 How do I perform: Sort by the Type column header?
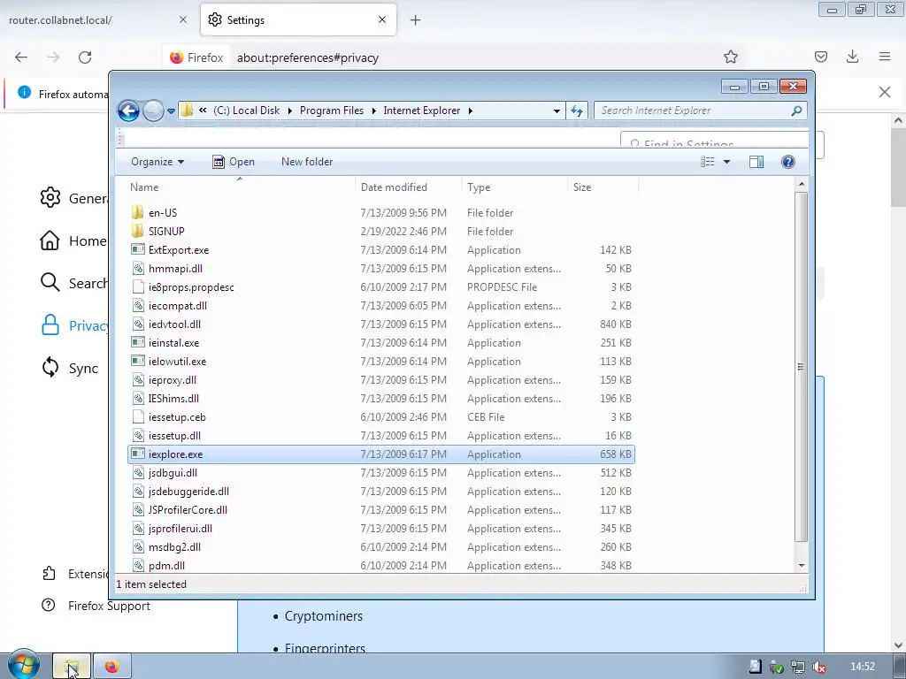tap(514, 187)
